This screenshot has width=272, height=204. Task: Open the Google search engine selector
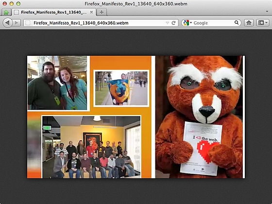click(187, 23)
